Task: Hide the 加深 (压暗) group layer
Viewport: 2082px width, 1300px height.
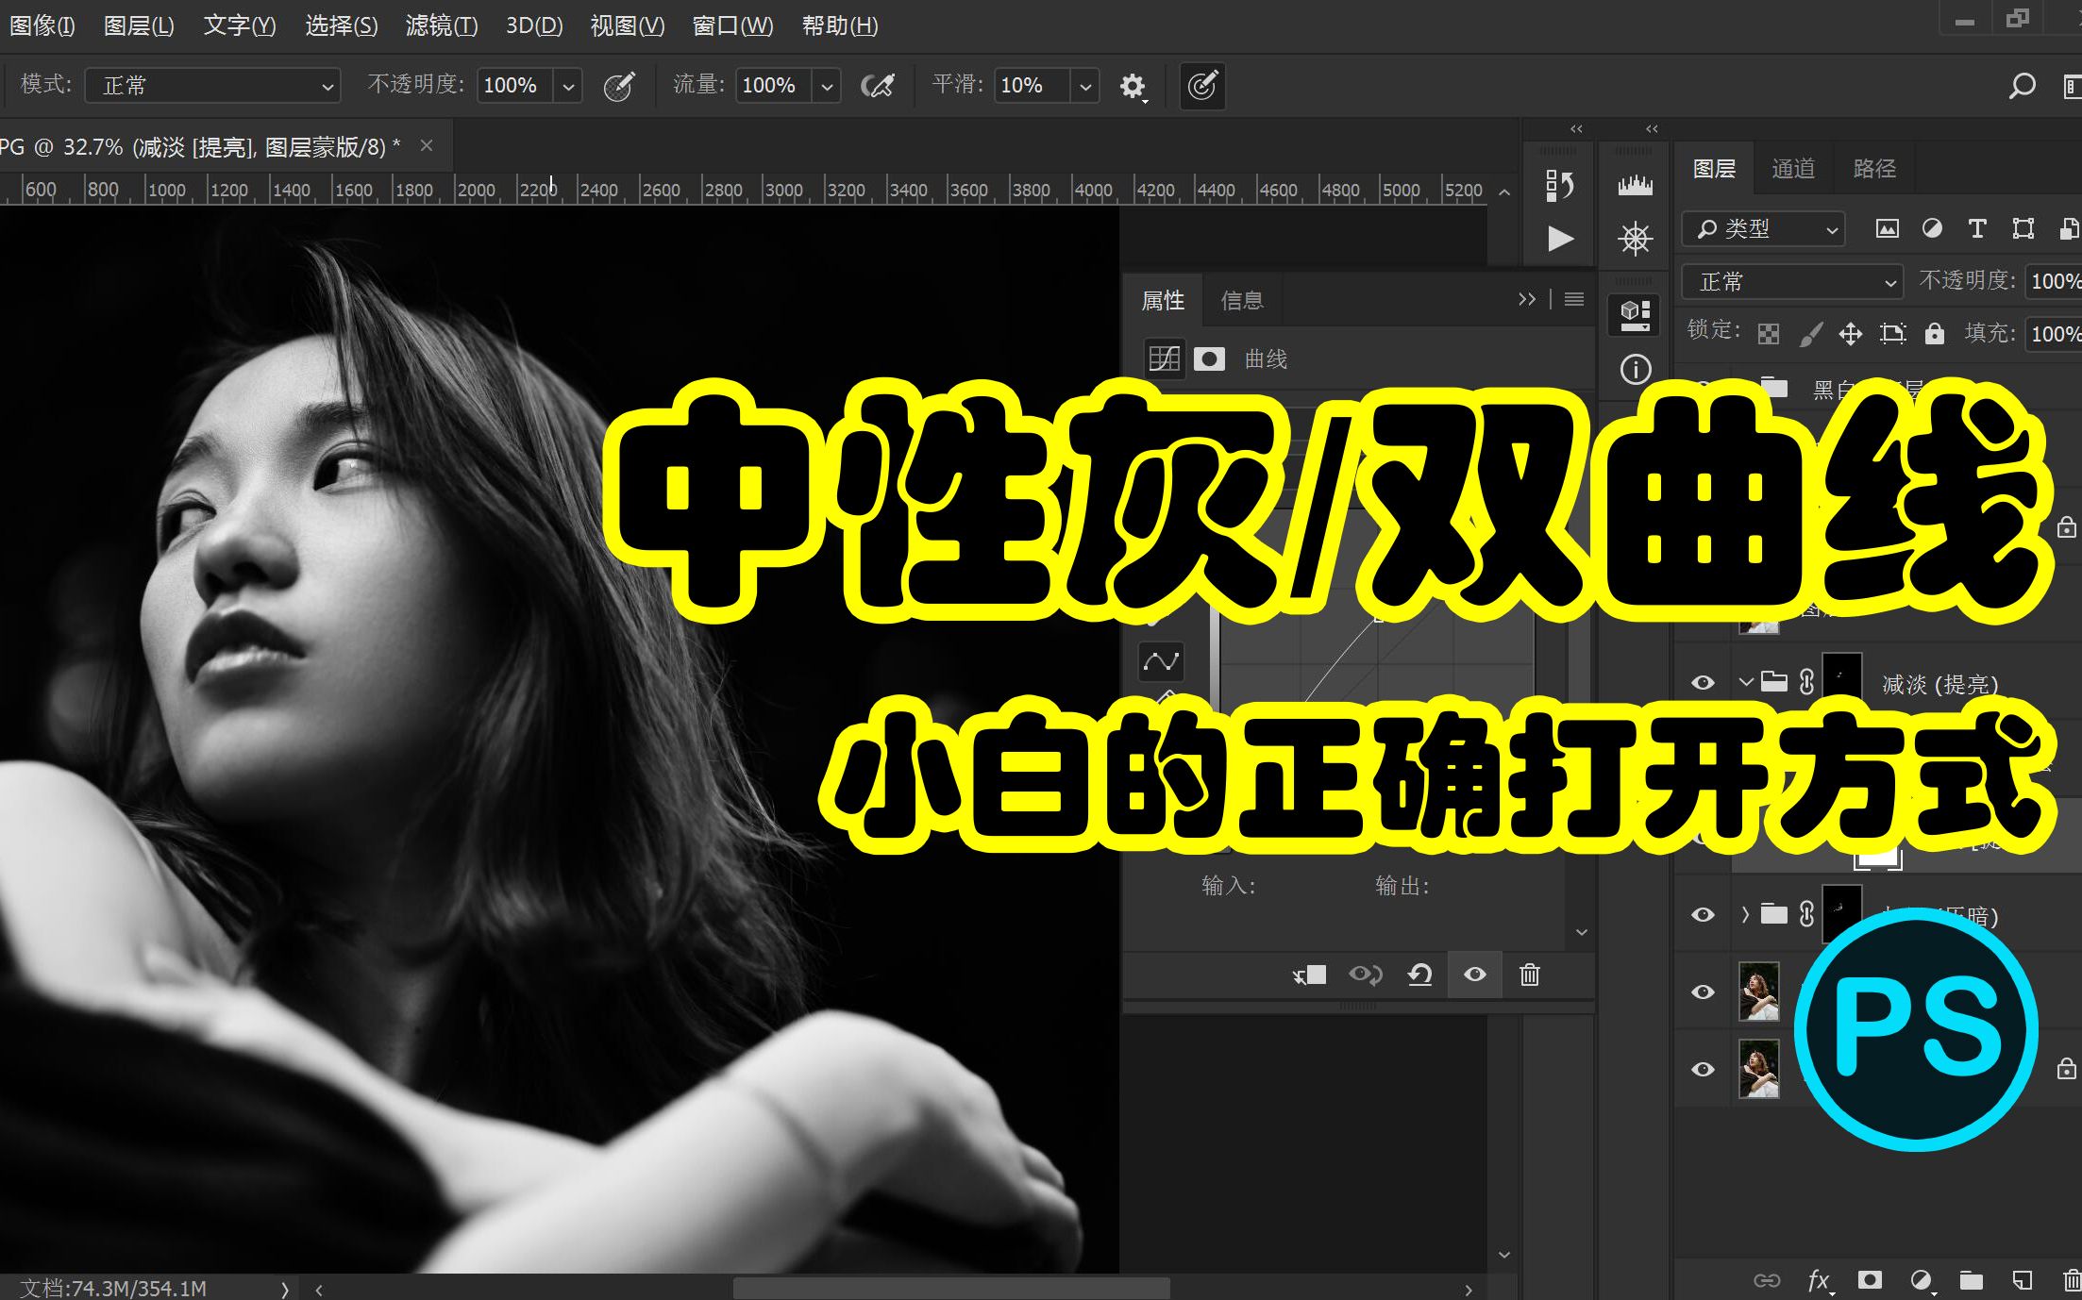Action: 1703,914
